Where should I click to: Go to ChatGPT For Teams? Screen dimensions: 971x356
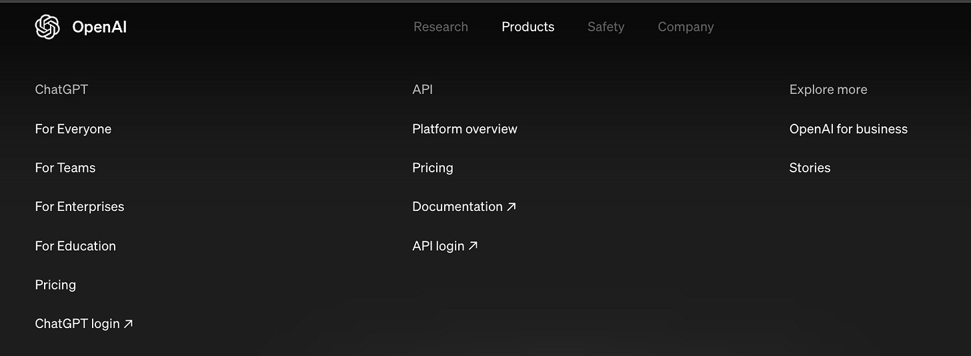(65, 168)
